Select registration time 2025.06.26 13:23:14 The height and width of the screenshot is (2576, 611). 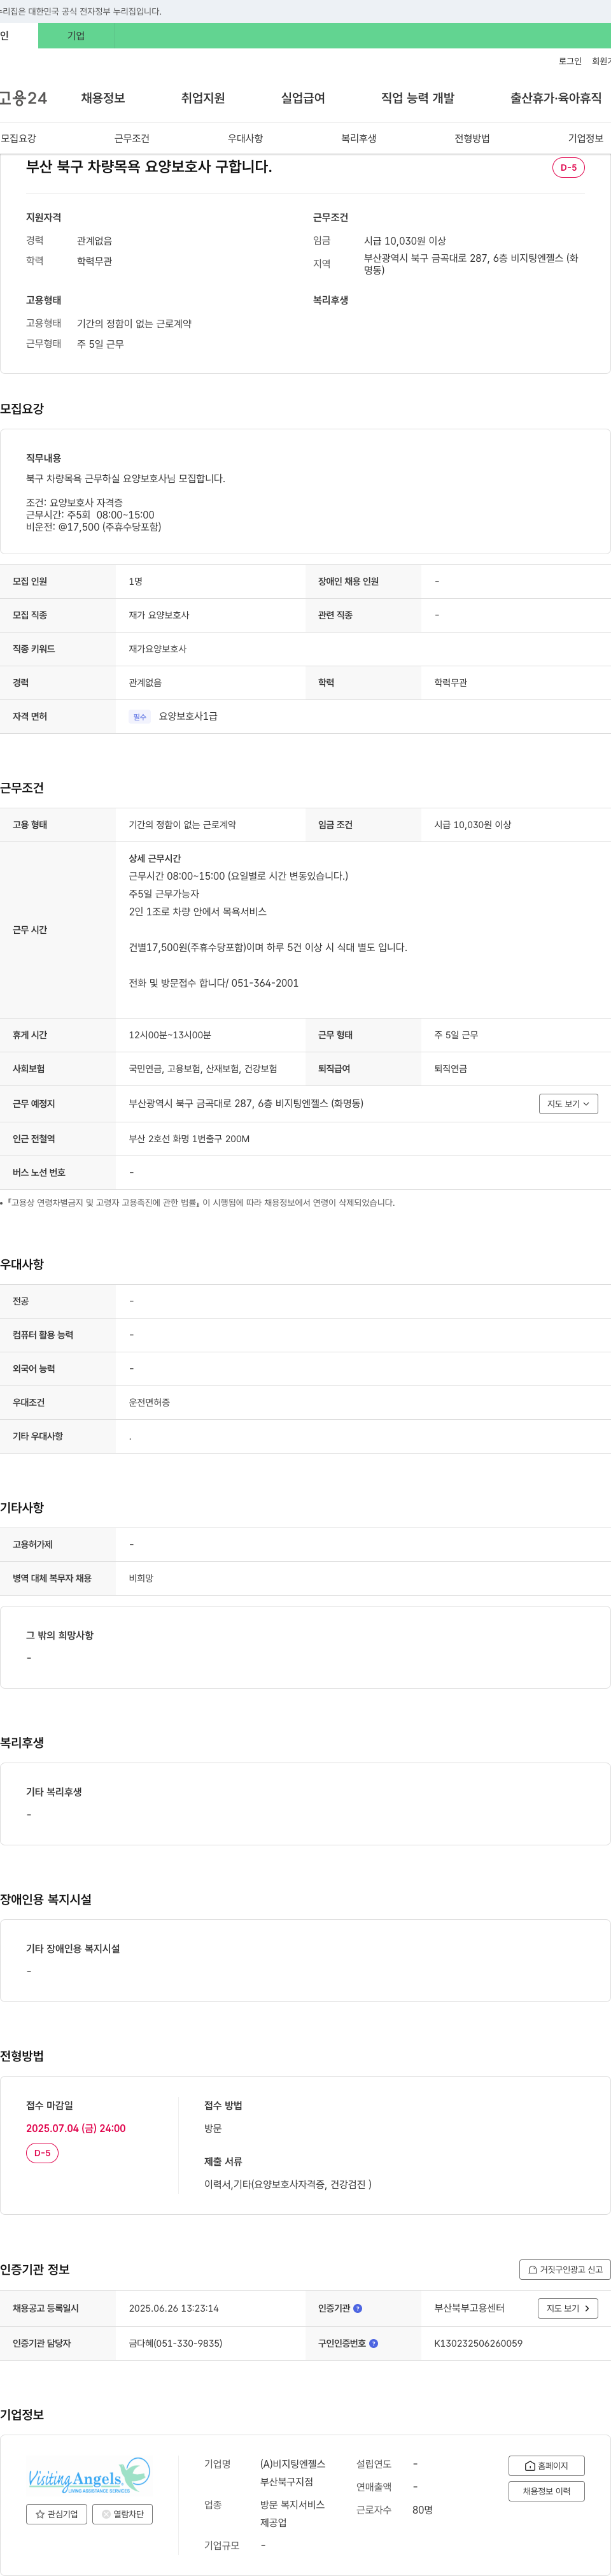(174, 2309)
